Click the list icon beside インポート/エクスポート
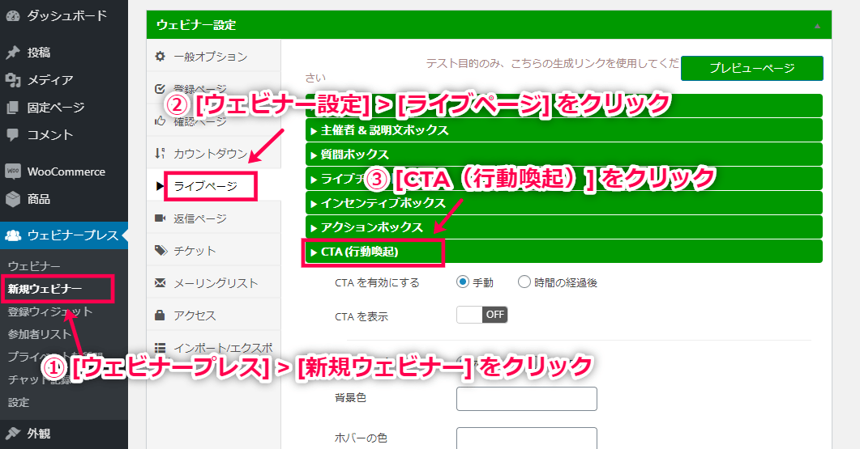860x449 pixels. point(160,348)
